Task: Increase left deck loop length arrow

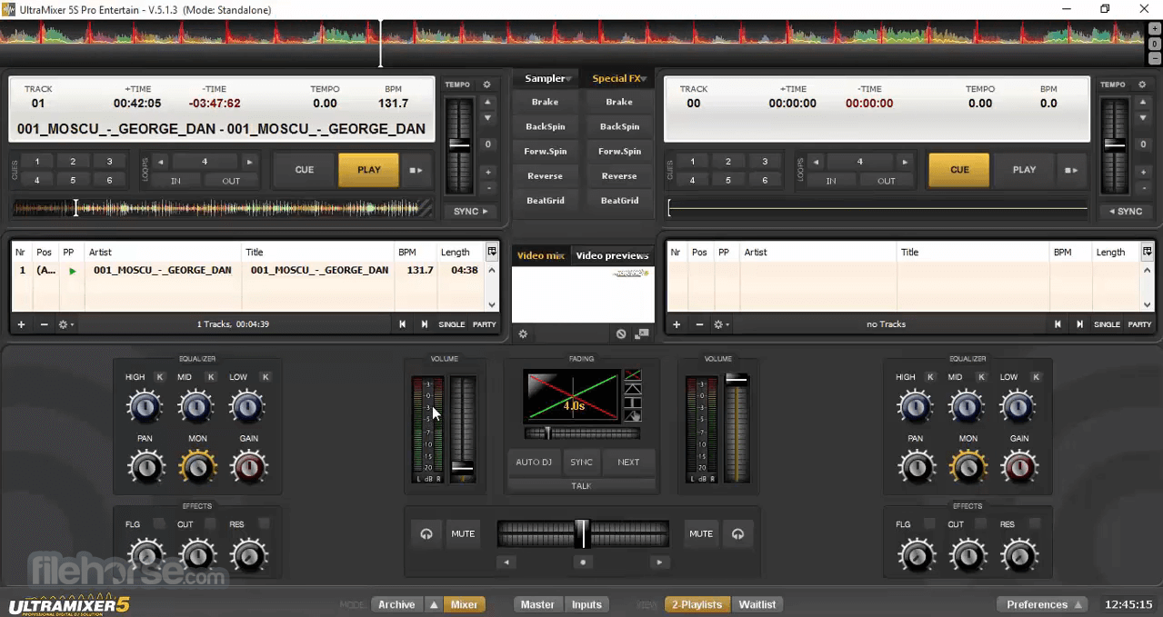Action: [x=249, y=162]
